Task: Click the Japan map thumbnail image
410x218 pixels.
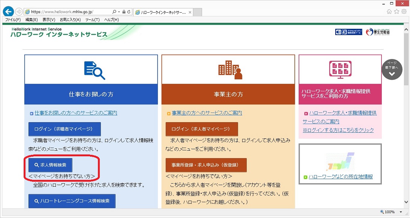Action: point(340,161)
